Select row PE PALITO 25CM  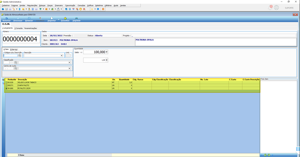(132, 88)
